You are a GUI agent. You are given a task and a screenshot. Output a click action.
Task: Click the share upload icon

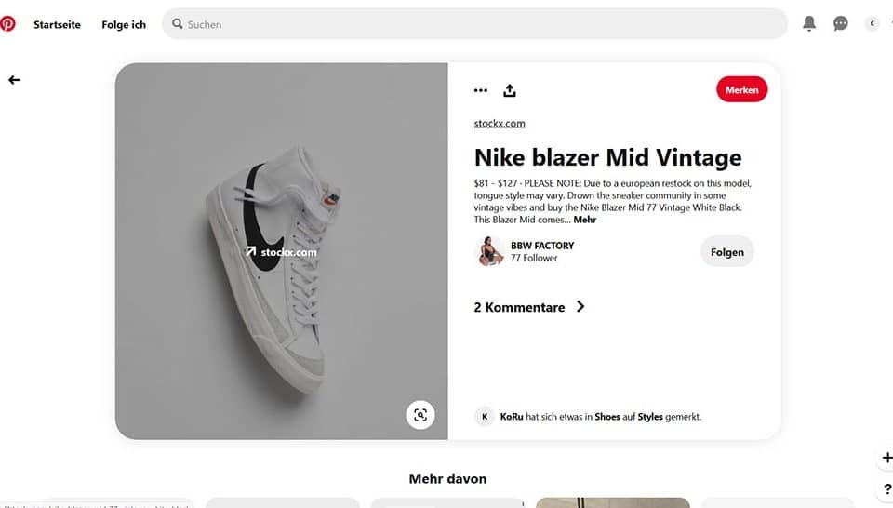click(x=509, y=90)
